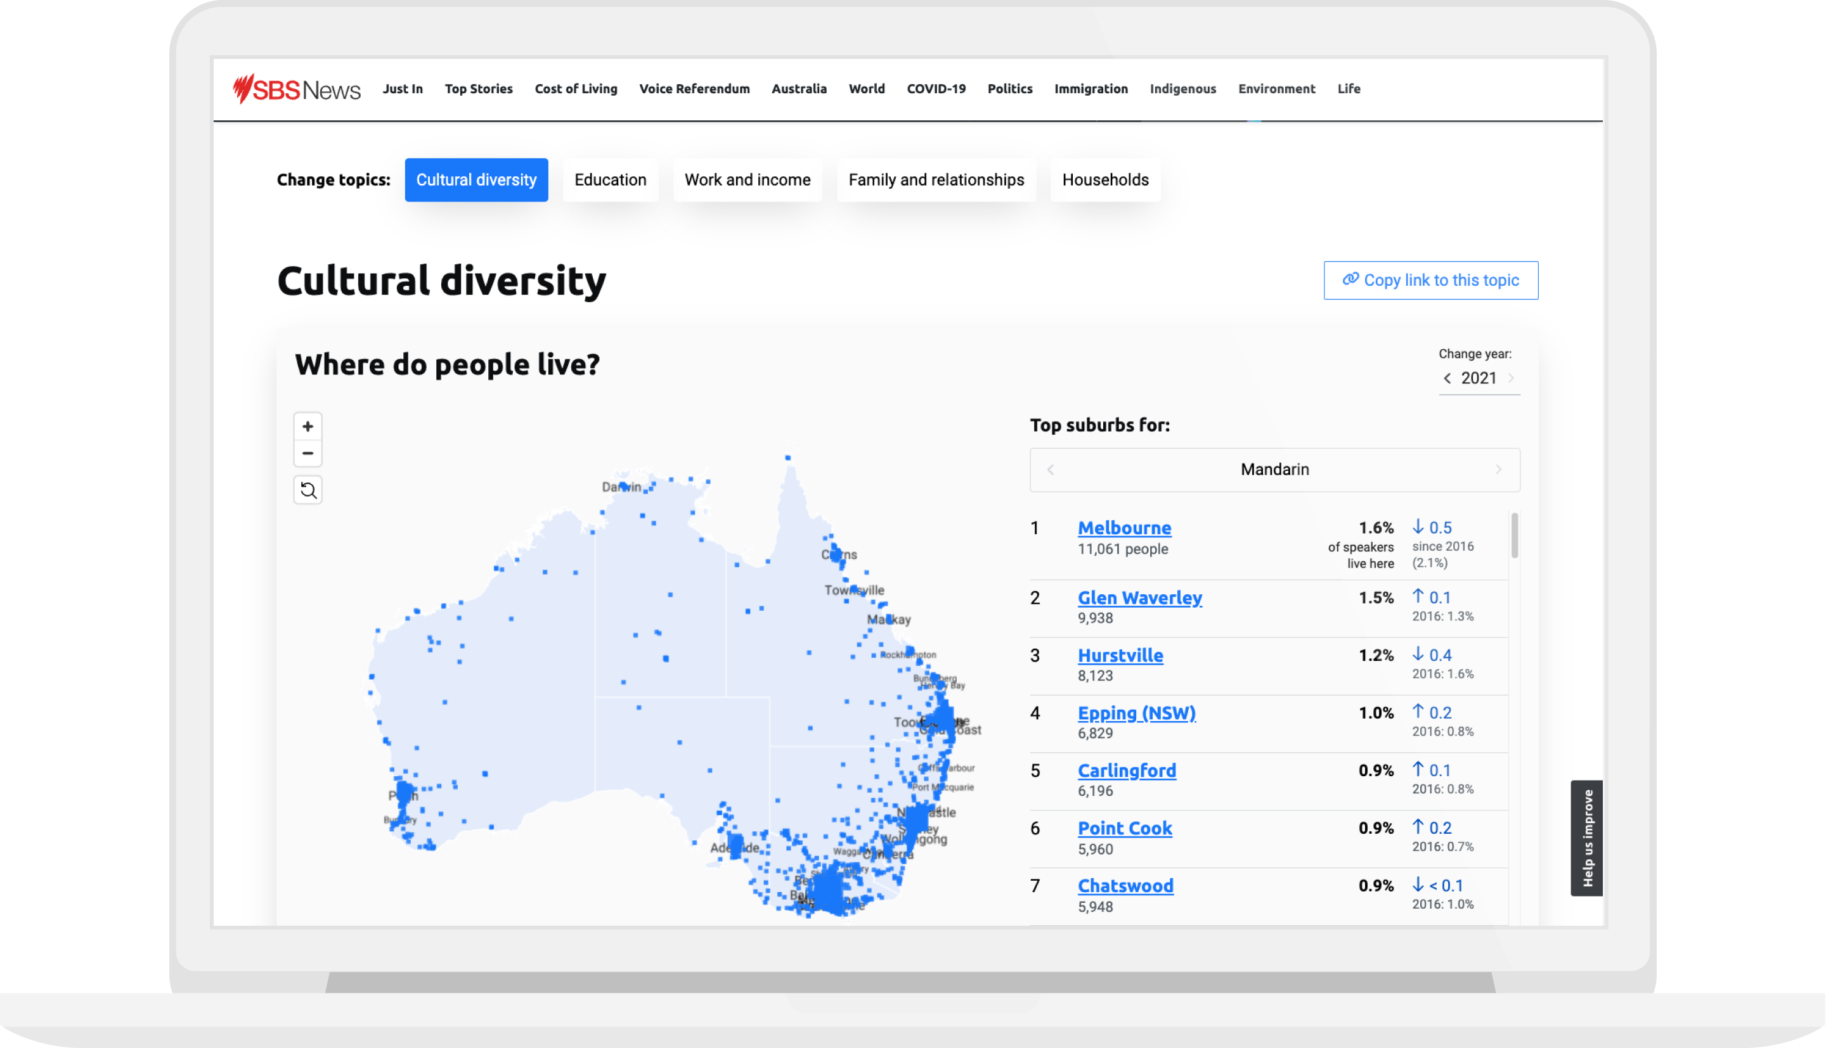Open the Help us improve tab
This screenshot has width=1826, height=1048.
tap(1586, 838)
